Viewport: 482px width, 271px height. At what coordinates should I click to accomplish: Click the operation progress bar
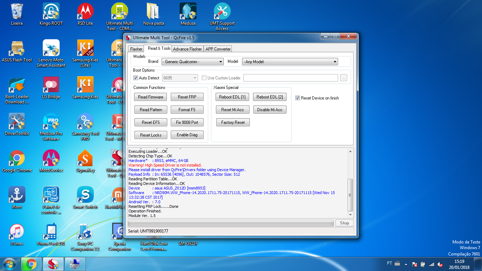(x=230, y=223)
